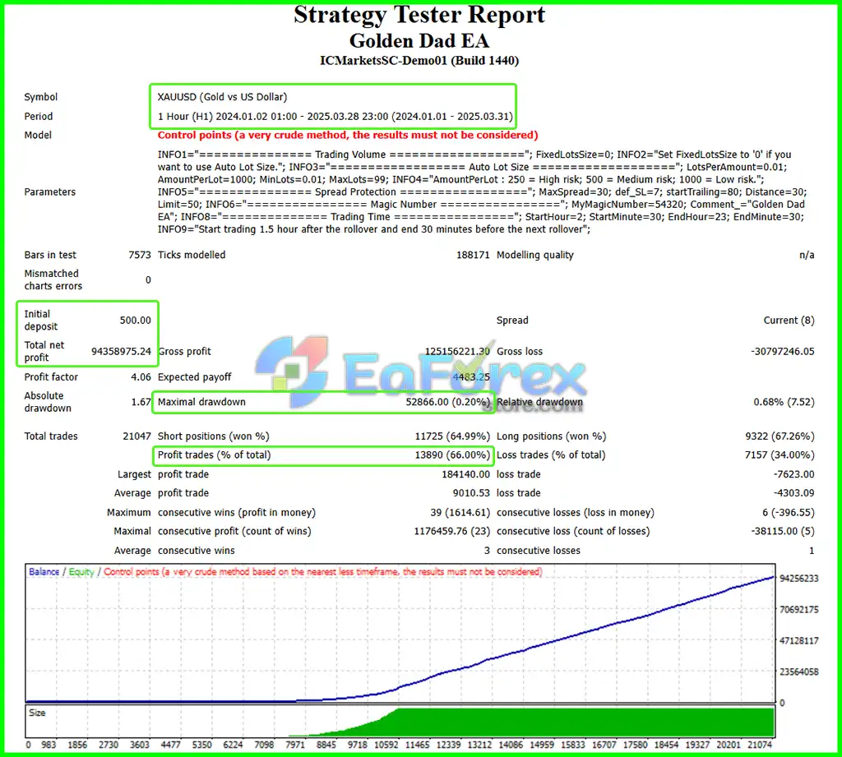842x757 pixels.
Task: Select the initial deposit value 500.00
Action: tap(136, 321)
